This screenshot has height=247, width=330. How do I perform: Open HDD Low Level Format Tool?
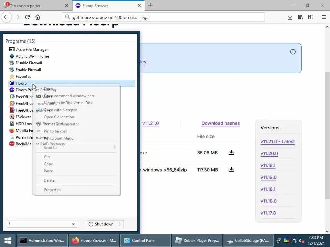(x=21, y=124)
